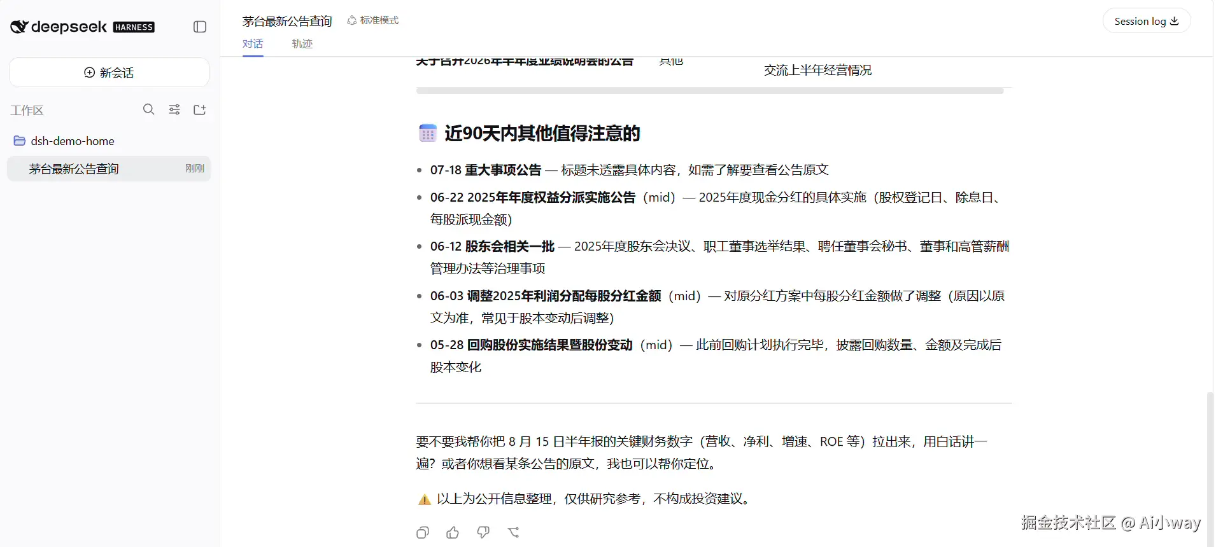The image size is (1216, 547).
Task: Click the text 07-18 重大事项公告
Action: pos(486,170)
